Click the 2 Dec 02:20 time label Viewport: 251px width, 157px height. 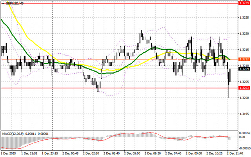pos(91,153)
